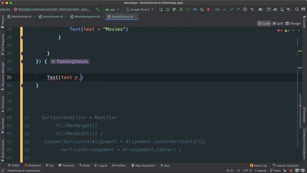Open the Resource Manager tool window

click(x=2, y=76)
